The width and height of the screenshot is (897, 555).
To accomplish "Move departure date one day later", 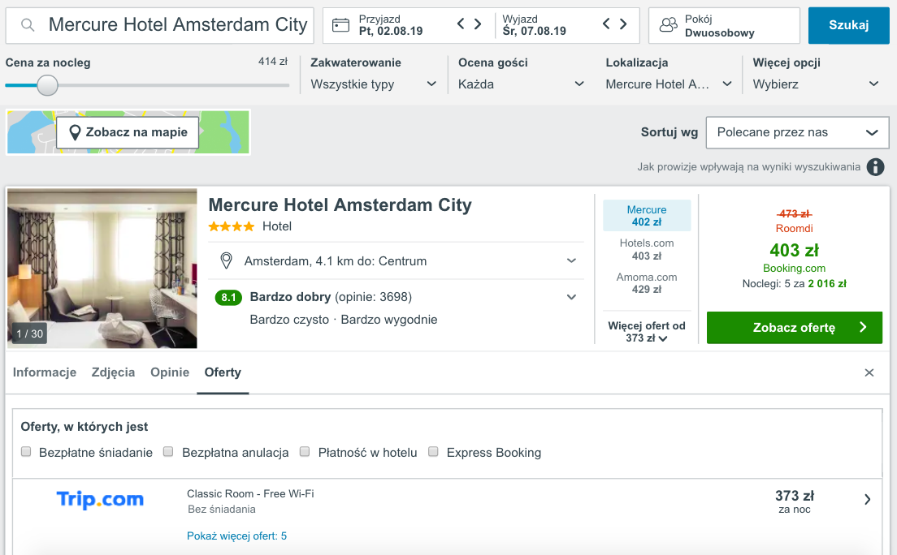I will tap(623, 24).
